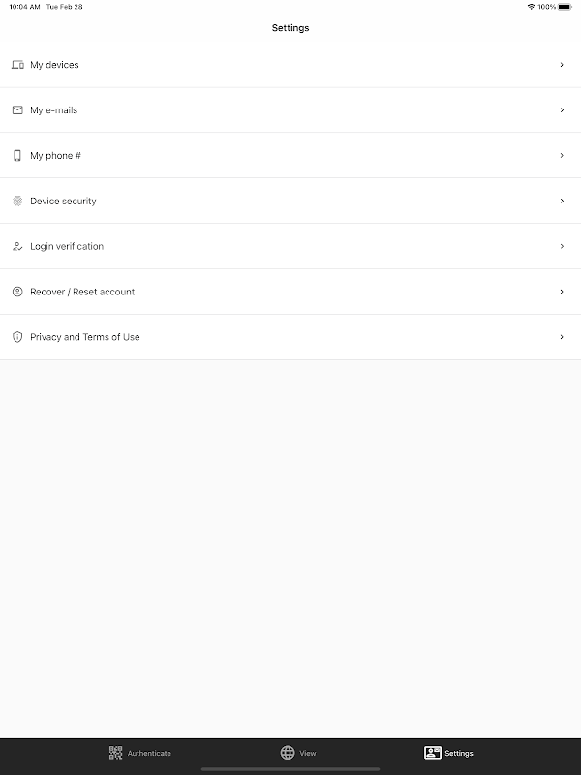Image resolution: width=581 pixels, height=775 pixels.
Task: Open Device security via right chevron
Action: coord(562,201)
